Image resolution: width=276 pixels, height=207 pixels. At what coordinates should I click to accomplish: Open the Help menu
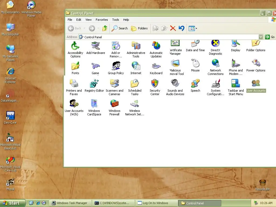pyautogui.click(x=126, y=20)
